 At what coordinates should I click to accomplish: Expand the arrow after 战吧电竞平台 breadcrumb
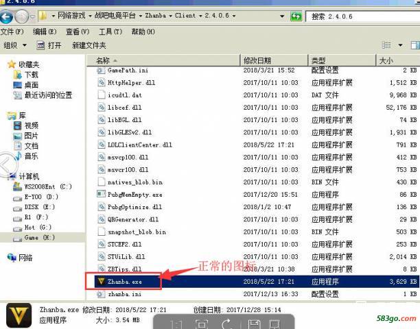pos(141,16)
